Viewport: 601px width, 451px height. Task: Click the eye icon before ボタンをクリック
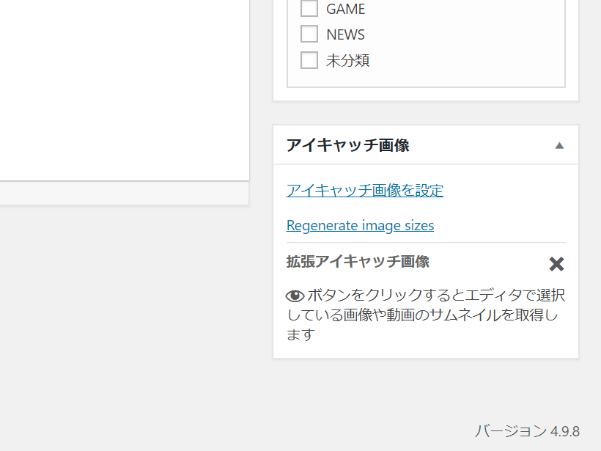pos(295,296)
